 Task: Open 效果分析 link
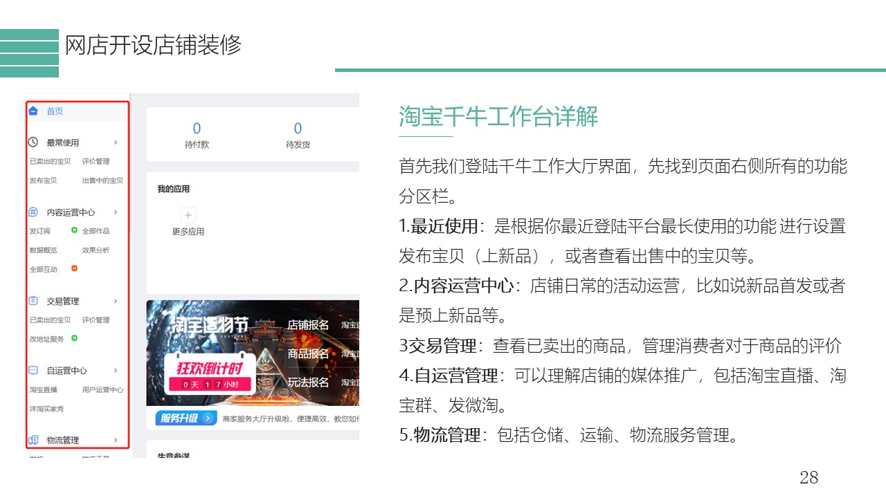[x=96, y=250]
